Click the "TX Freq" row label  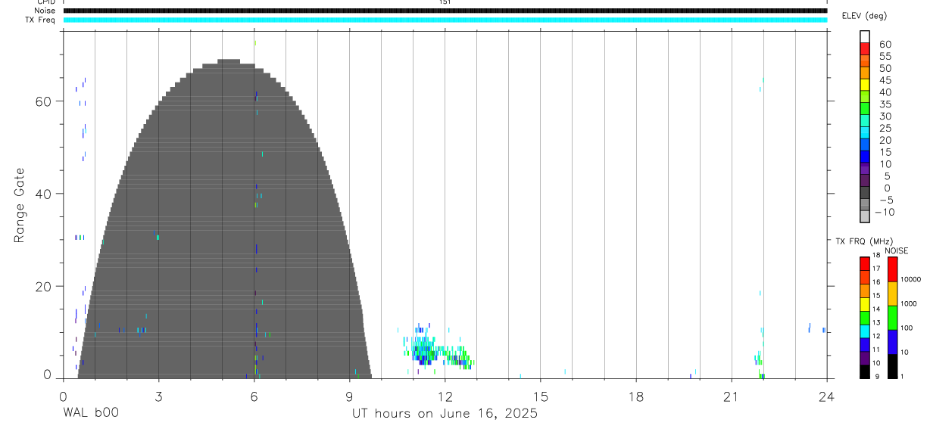point(41,20)
